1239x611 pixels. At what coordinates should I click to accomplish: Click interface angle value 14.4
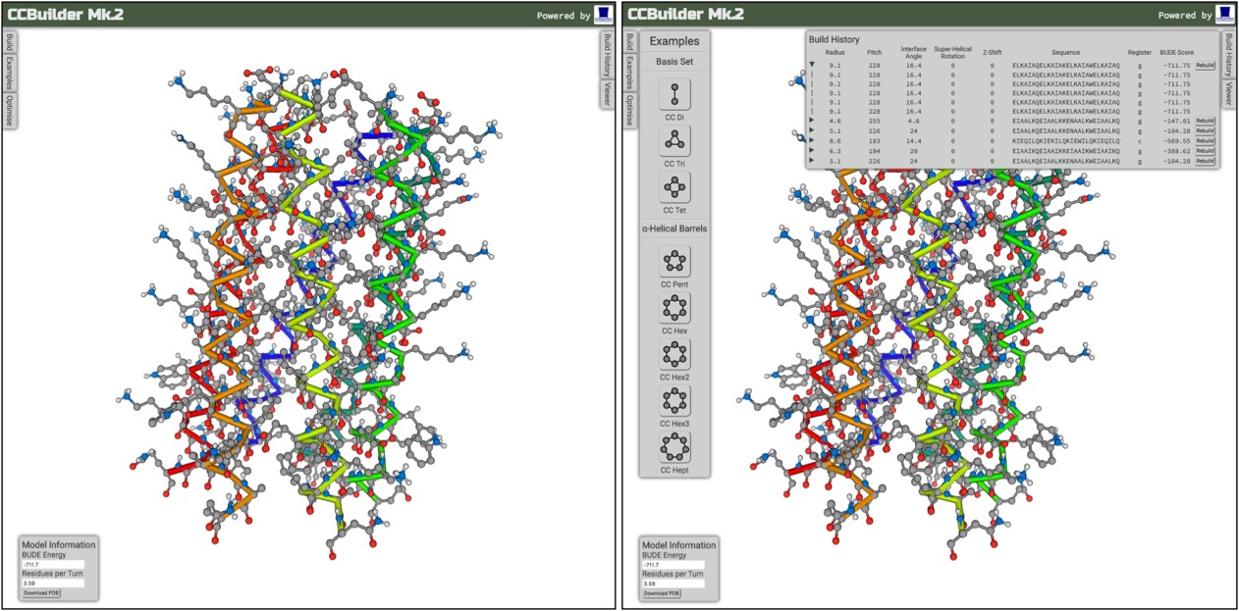[913, 141]
